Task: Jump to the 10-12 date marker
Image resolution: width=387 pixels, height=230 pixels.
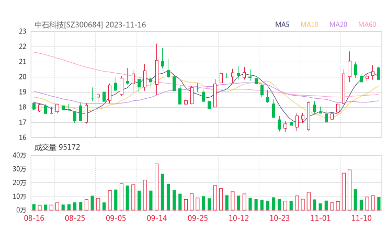Action: [238, 217]
